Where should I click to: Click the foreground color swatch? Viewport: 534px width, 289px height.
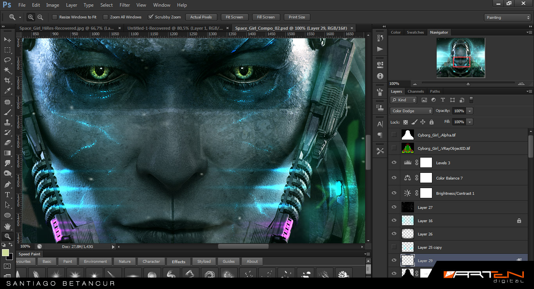[5, 253]
